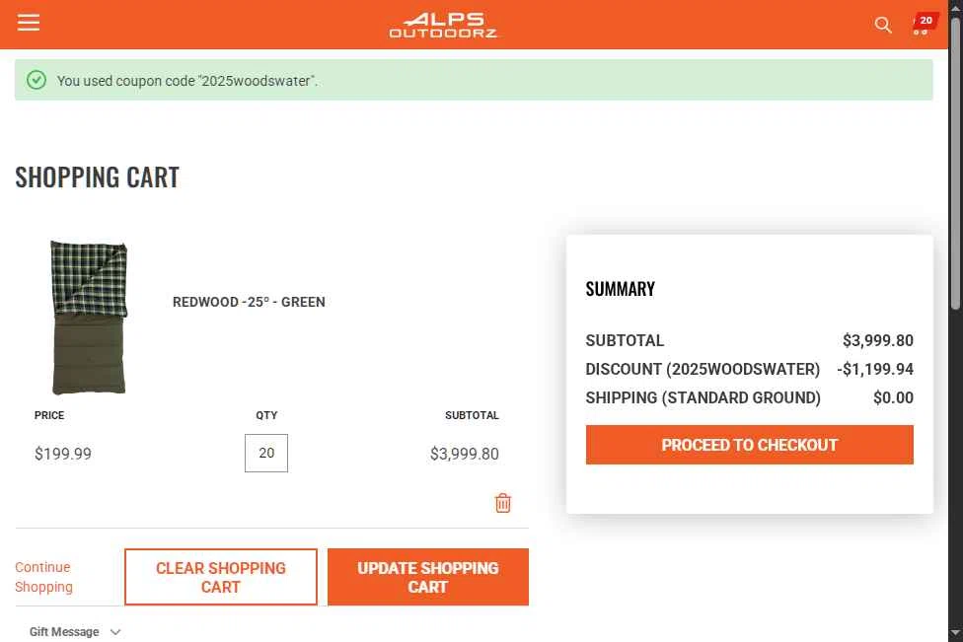Viewport: 963px width, 642px height.
Task: Click the Clear Shopping Cart button
Action: point(220,577)
